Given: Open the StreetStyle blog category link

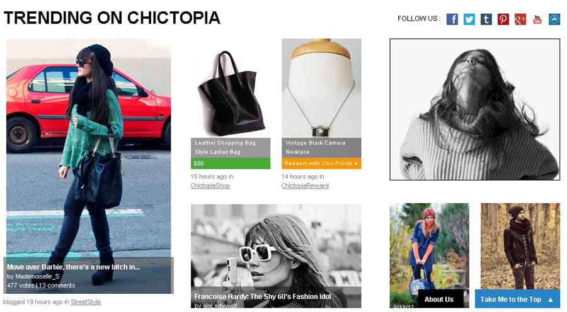Looking at the screenshot, I should pyautogui.click(x=86, y=302).
